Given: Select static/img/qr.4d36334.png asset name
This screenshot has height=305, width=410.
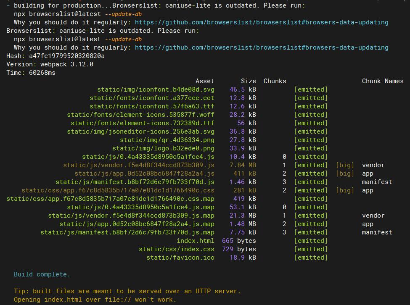Looking at the screenshot, I should (x=167, y=140).
